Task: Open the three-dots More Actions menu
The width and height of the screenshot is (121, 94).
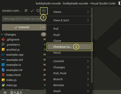Action: pyautogui.click(x=44, y=11)
